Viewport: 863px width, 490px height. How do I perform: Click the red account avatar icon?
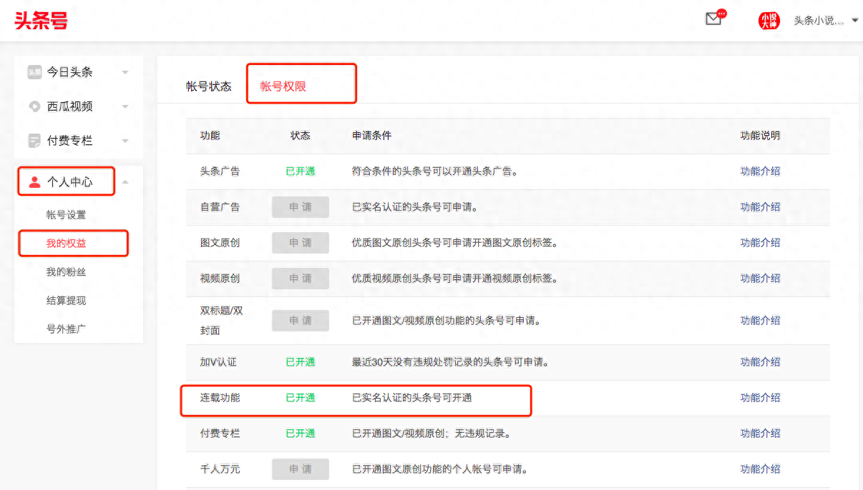point(769,21)
